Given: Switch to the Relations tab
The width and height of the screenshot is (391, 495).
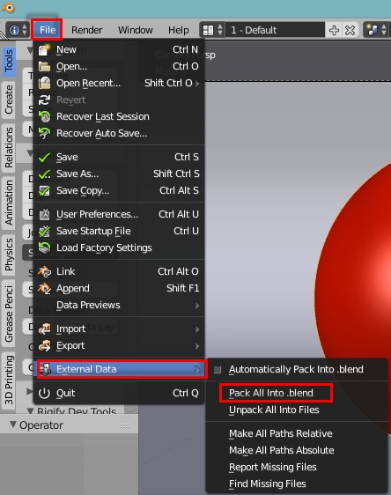Looking at the screenshot, I should (x=9, y=147).
